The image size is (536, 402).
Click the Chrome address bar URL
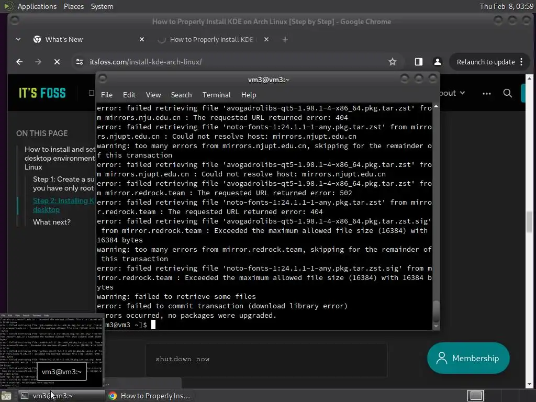[146, 62]
